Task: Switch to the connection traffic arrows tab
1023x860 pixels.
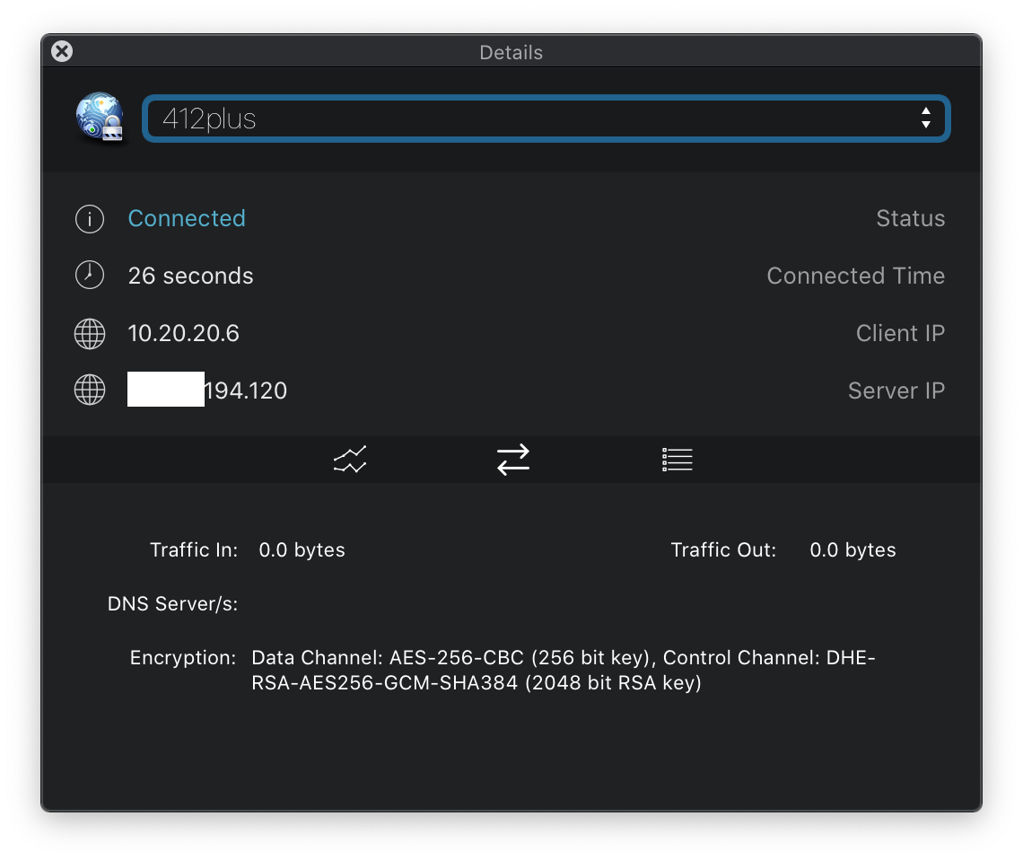Action: coord(513,460)
